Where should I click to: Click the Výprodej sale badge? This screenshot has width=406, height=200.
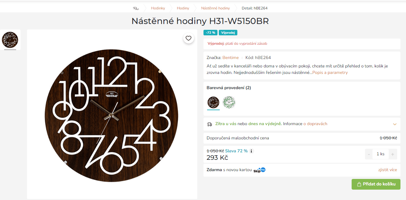[228, 33]
